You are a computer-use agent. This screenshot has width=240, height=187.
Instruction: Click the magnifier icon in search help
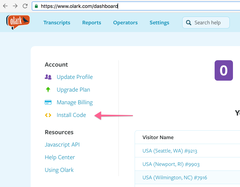coord(189,23)
